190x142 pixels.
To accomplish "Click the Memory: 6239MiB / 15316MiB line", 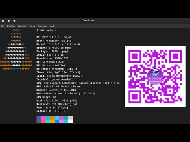I will (x=56, y=90).
